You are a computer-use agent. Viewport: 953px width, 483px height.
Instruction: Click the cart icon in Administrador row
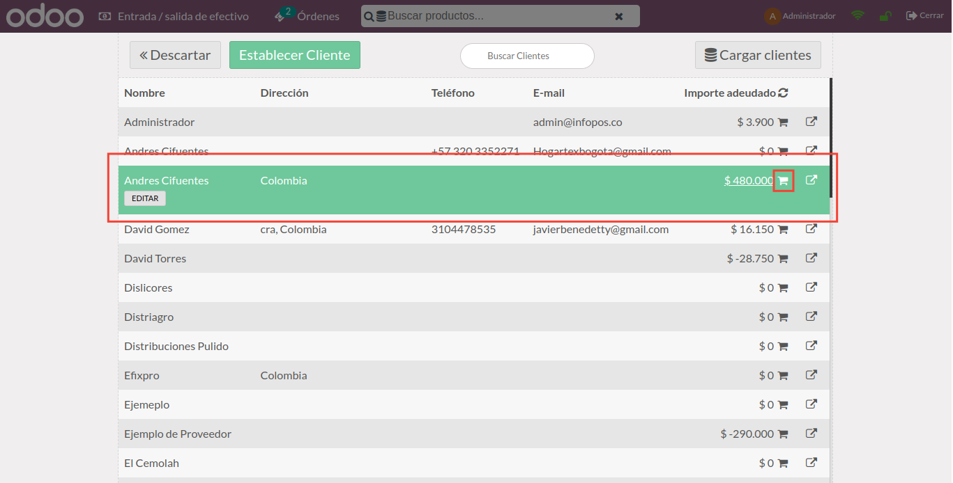pyautogui.click(x=783, y=122)
